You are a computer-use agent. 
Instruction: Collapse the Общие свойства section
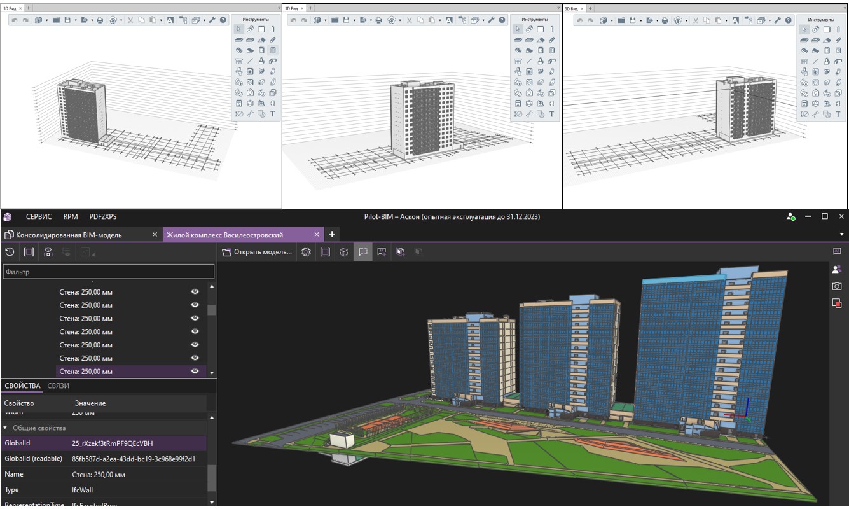pos(6,428)
